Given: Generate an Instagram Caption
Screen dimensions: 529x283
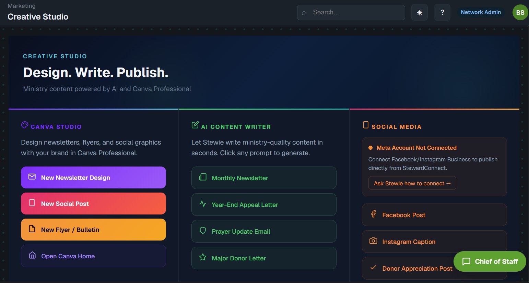Looking at the screenshot, I should 434,242.
